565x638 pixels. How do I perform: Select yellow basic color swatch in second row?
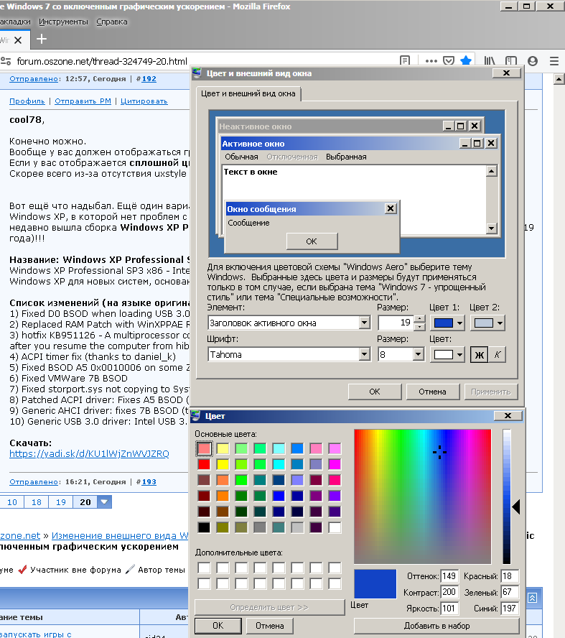point(223,464)
